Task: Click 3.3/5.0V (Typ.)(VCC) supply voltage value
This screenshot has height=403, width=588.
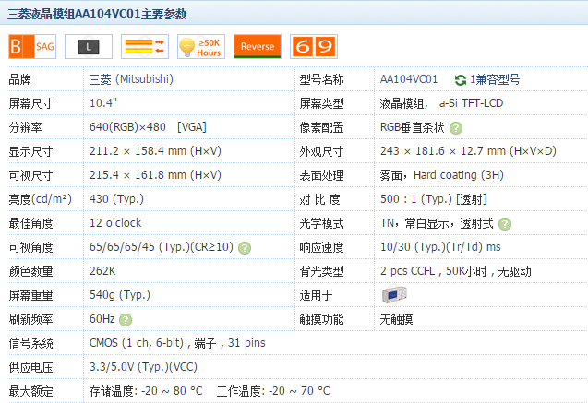Action: coord(143,367)
